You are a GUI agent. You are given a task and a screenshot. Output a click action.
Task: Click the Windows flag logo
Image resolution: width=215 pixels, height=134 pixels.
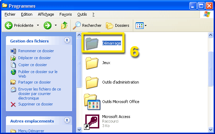pyautogui.click(x=207, y=14)
